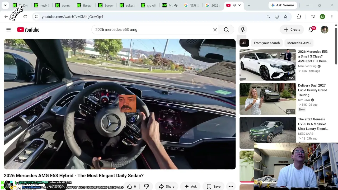Open 'The 2027 Genesis GV90' video title
The image size is (338, 190).
[x=313, y=124]
